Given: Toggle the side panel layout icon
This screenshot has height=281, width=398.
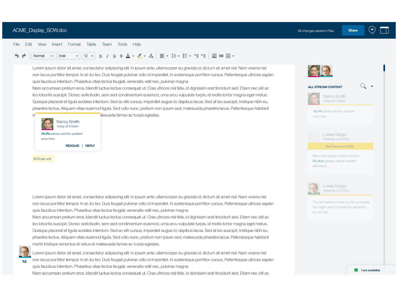Looking at the screenshot, I should 384,30.
